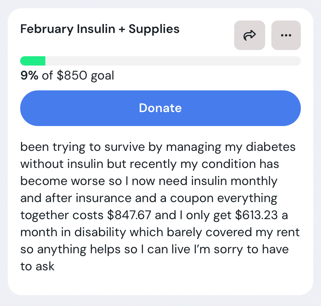Viewport: 321px width, 306px height.
Task: Click the bold "9%" progress figure
Action: coord(29,75)
